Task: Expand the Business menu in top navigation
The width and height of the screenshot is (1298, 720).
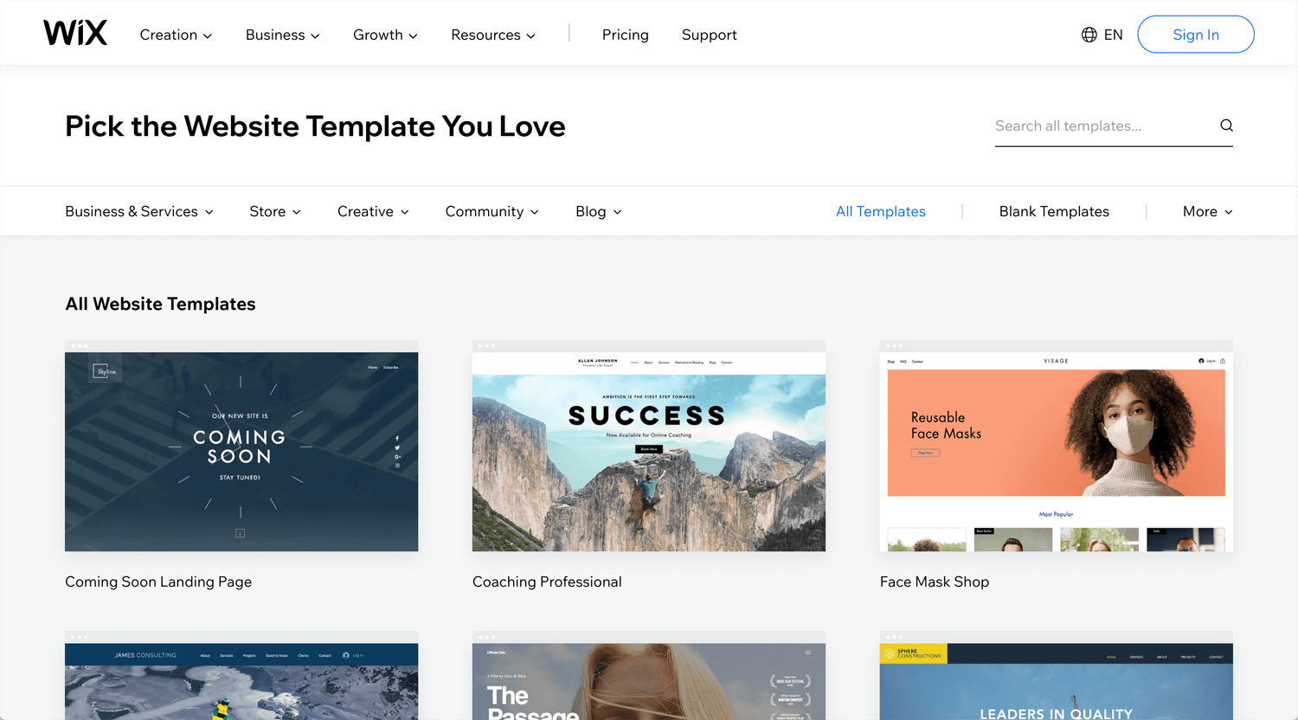Action: [282, 35]
